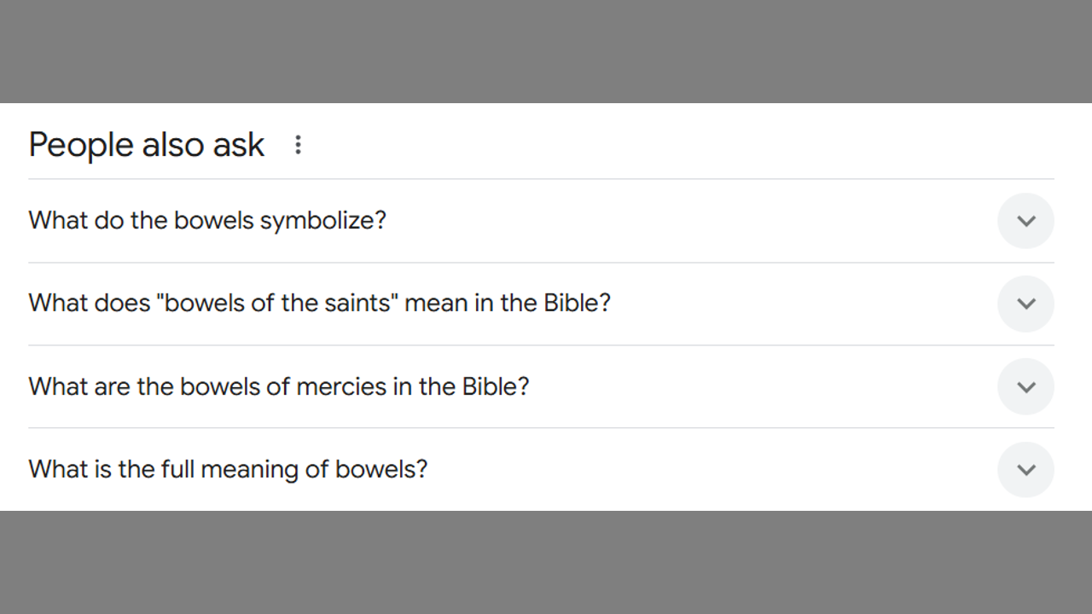Click the "full meaning of bowels" question text

(228, 470)
